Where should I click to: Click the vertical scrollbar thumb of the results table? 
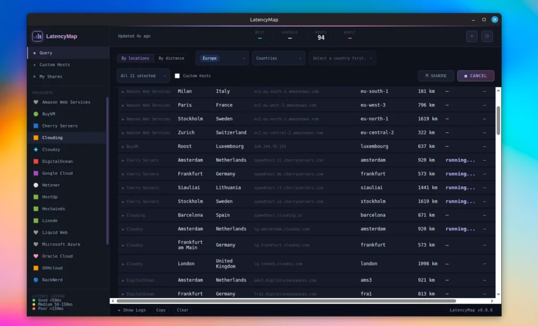click(x=498, y=120)
